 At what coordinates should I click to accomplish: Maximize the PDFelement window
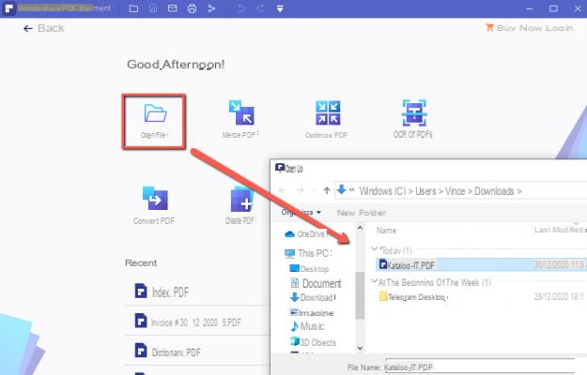click(x=553, y=8)
